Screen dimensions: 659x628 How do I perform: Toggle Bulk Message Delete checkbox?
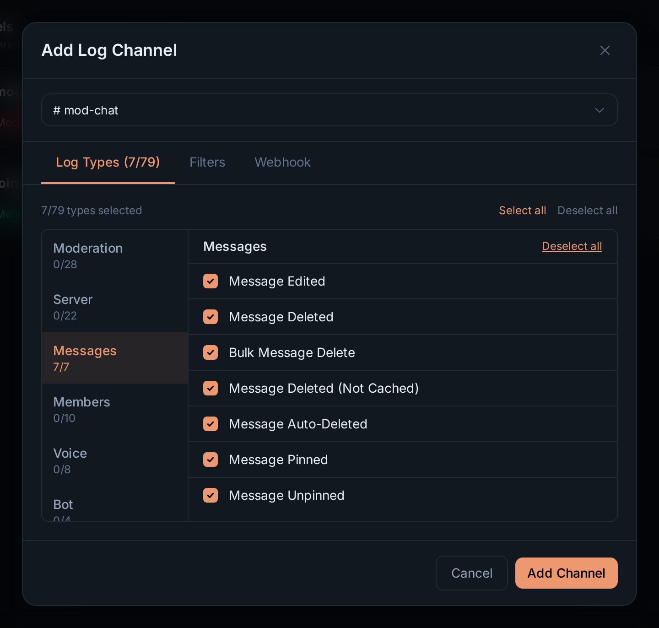[x=211, y=352]
